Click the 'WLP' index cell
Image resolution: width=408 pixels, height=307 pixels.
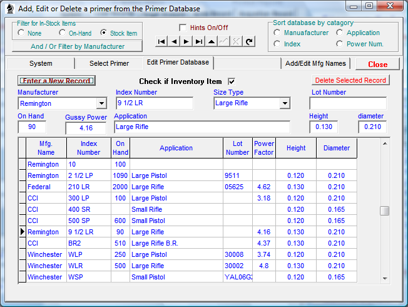point(89,254)
